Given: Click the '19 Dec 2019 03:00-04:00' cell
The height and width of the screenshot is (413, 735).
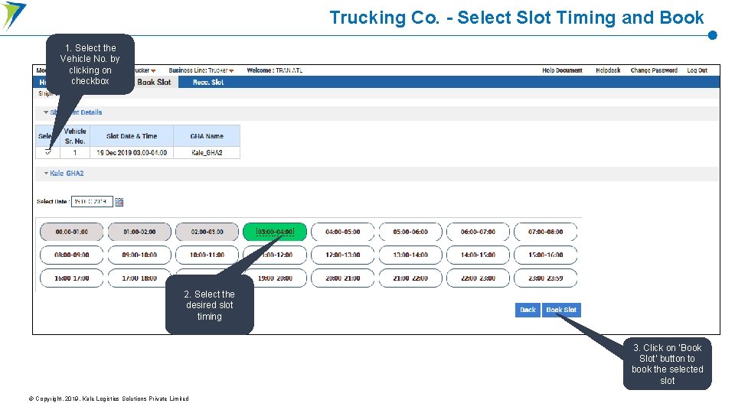Looking at the screenshot, I should tap(132, 153).
